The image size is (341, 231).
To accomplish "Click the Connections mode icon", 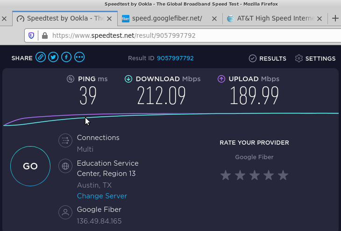I will pyautogui.click(x=65, y=140).
